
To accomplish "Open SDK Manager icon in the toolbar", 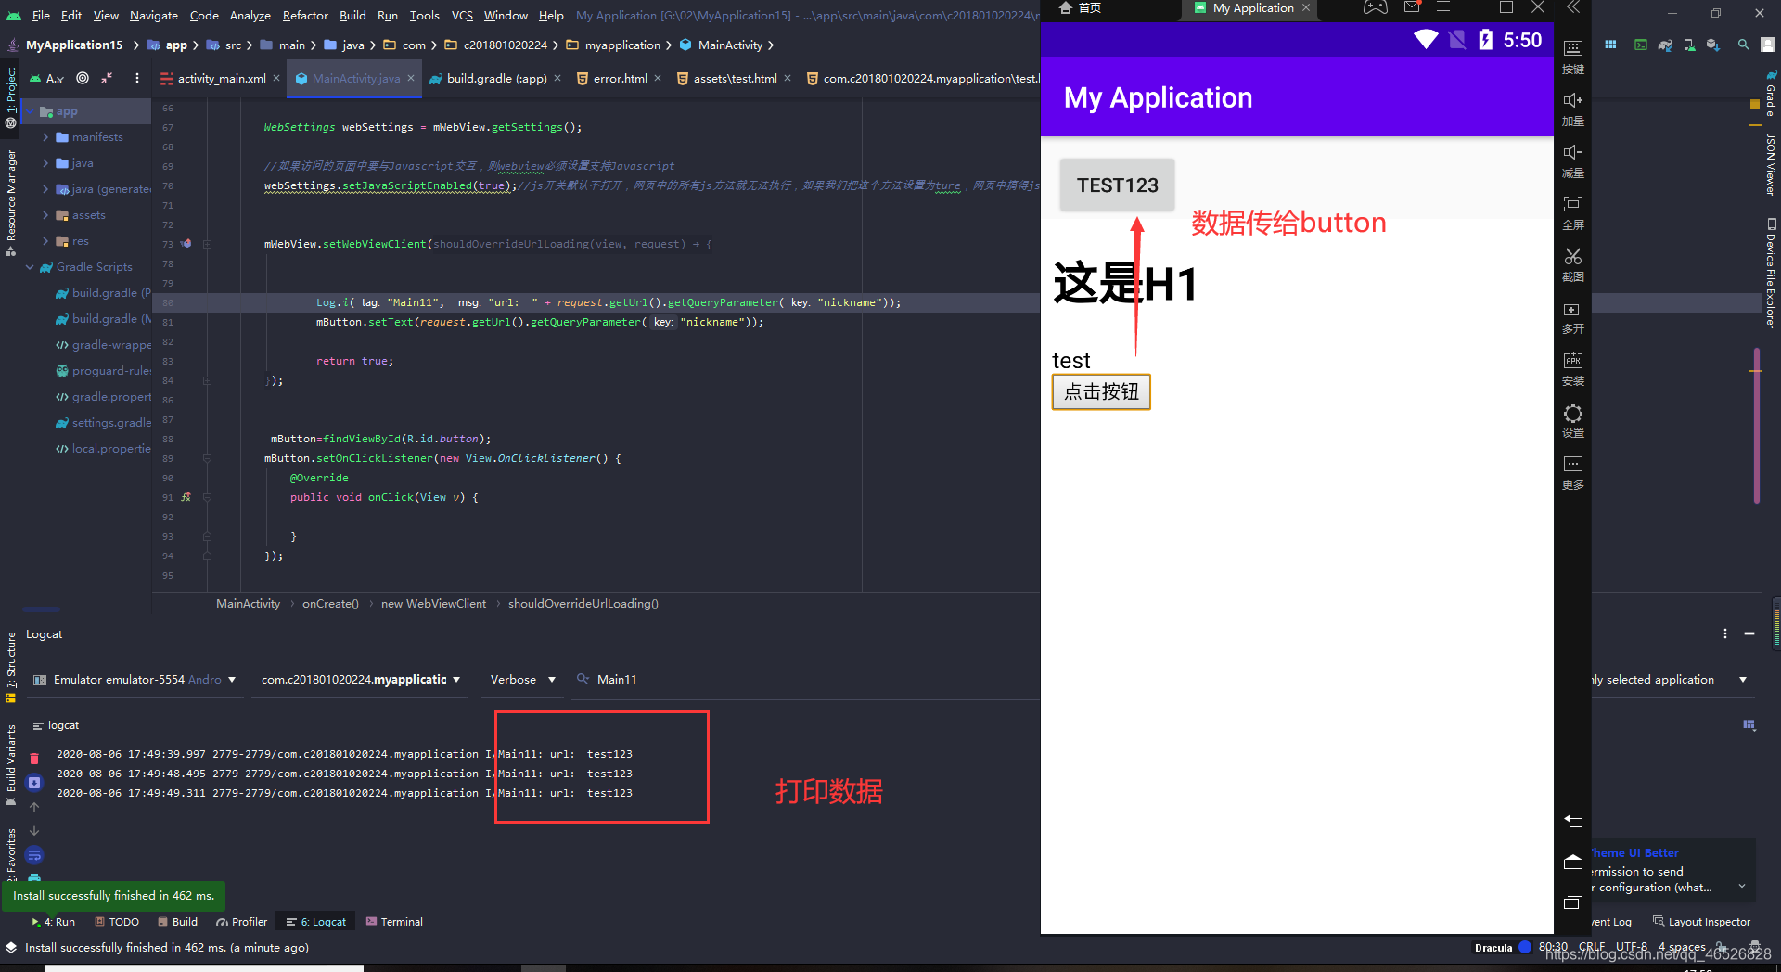I will pyautogui.click(x=1712, y=45).
